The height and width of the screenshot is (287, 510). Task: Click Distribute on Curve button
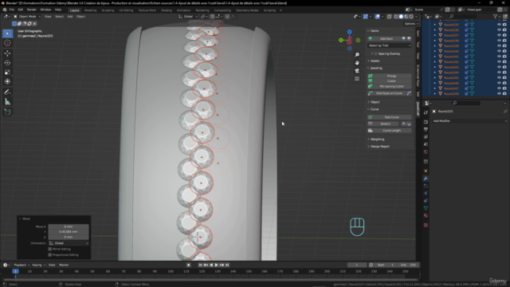coord(386,93)
